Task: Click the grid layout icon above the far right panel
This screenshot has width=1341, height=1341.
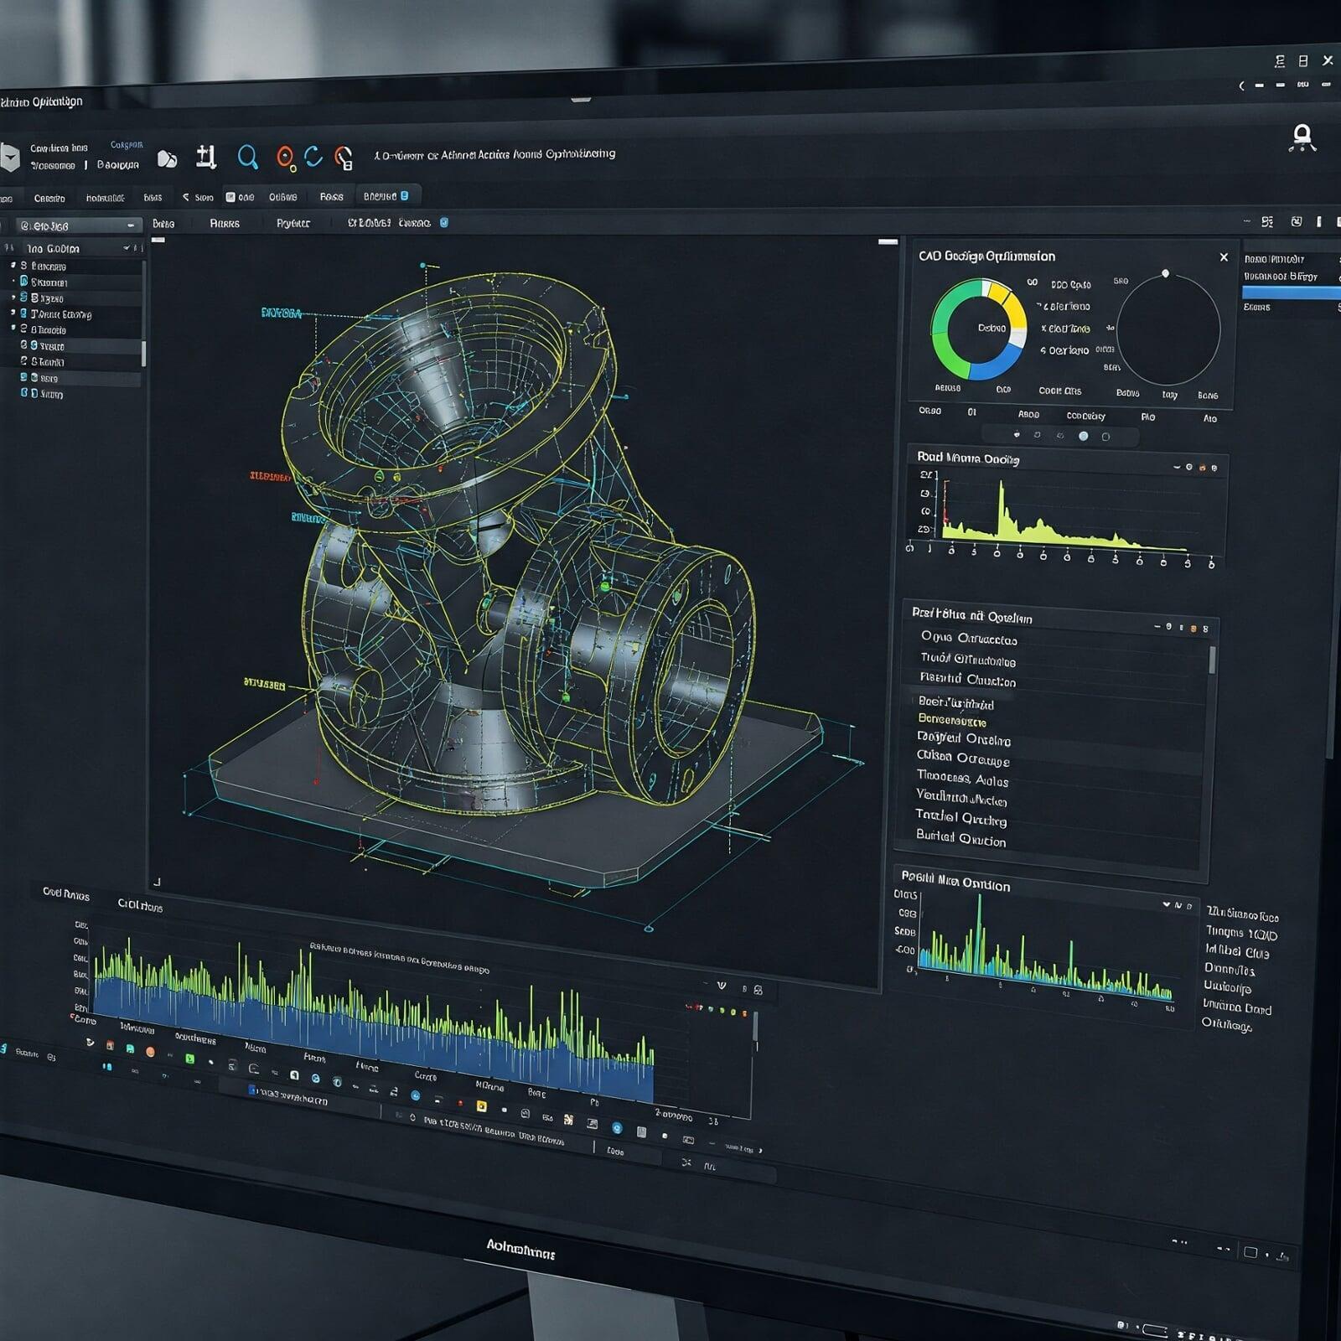Action: click(x=1266, y=221)
